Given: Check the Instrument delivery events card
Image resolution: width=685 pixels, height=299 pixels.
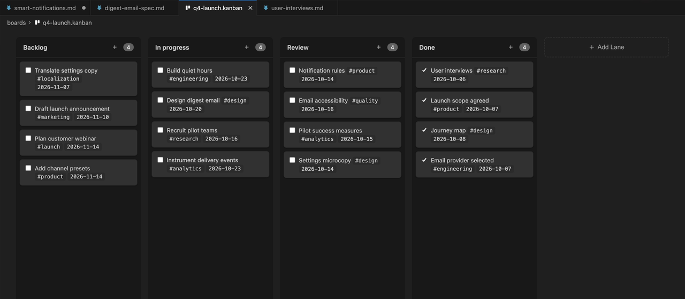Looking at the screenshot, I should pos(160,160).
